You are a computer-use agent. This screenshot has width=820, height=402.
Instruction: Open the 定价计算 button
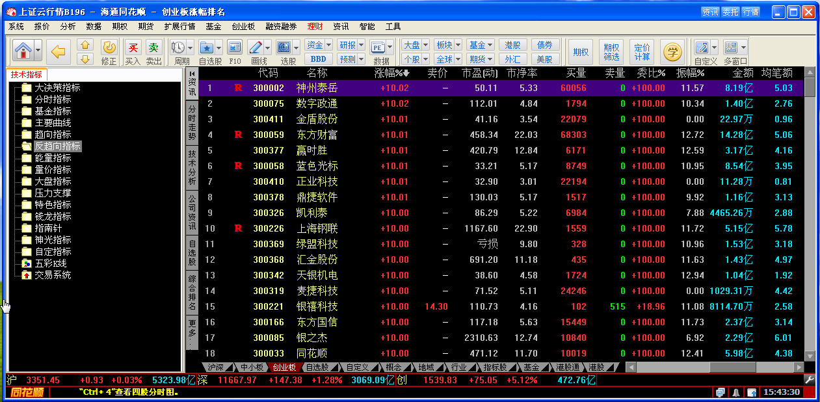point(642,52)
